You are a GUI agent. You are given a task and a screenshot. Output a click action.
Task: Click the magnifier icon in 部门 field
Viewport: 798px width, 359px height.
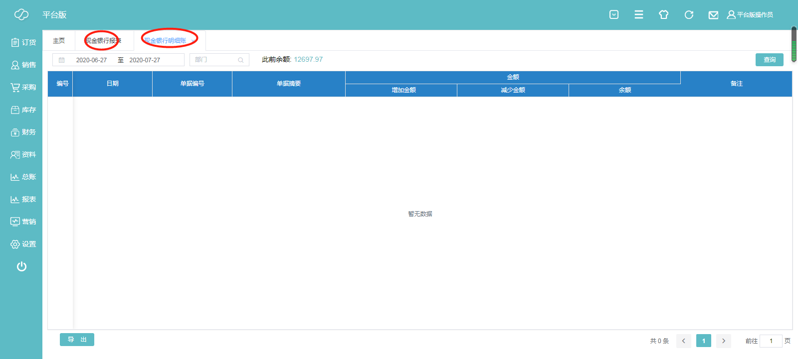click(241, 60)
